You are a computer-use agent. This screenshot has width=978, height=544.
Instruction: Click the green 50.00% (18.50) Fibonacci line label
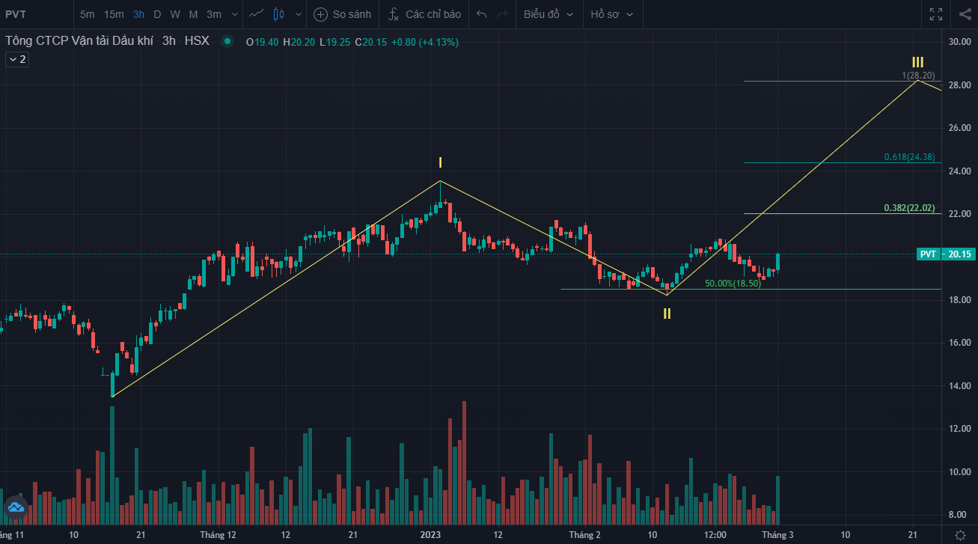pos(733,284)
